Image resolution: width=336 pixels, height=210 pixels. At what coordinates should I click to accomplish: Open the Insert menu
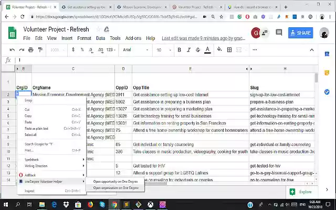click(x=67, y=38)
